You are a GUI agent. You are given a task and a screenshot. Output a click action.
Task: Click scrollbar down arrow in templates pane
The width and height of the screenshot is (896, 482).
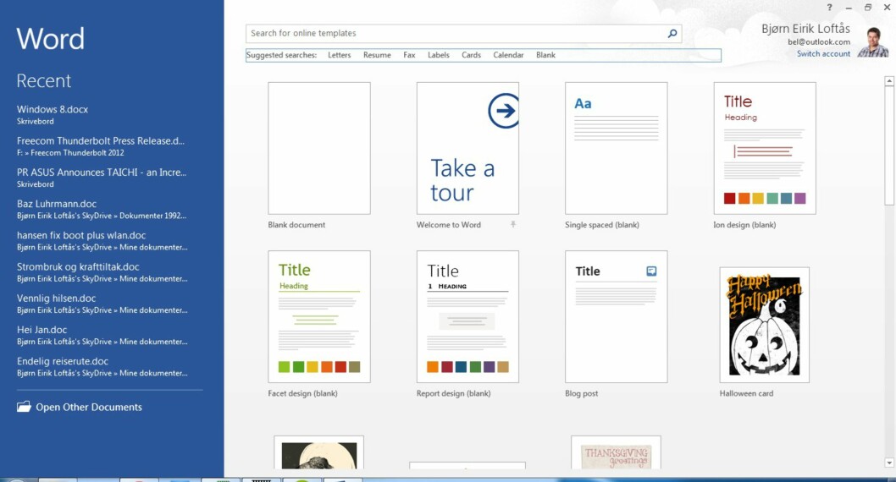point(889,463)
